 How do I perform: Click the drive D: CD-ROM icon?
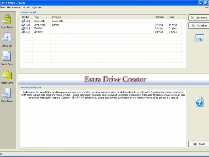[x=23, y=28]
